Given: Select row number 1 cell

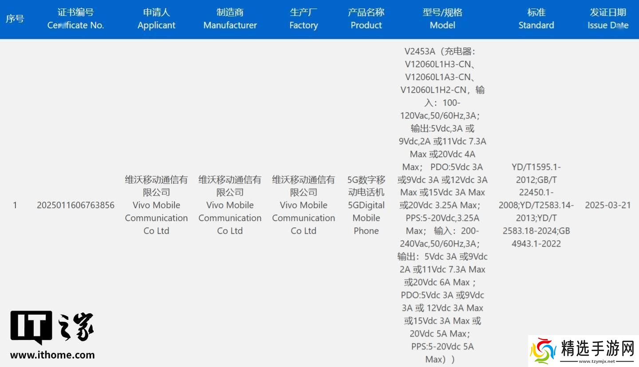Looking at the screenshot, I should (15, 205).
